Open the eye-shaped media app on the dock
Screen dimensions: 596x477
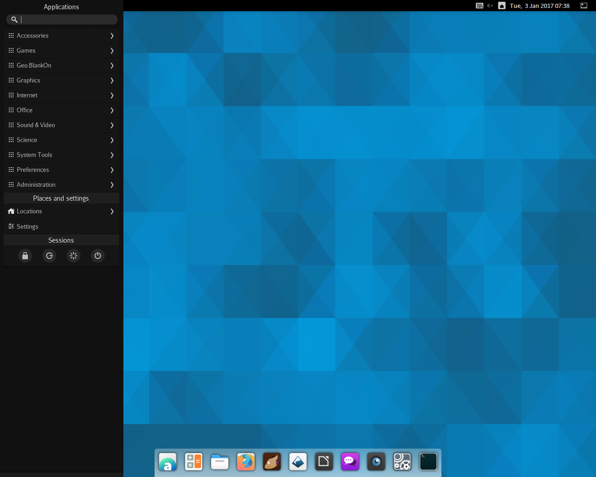point(376,462)
